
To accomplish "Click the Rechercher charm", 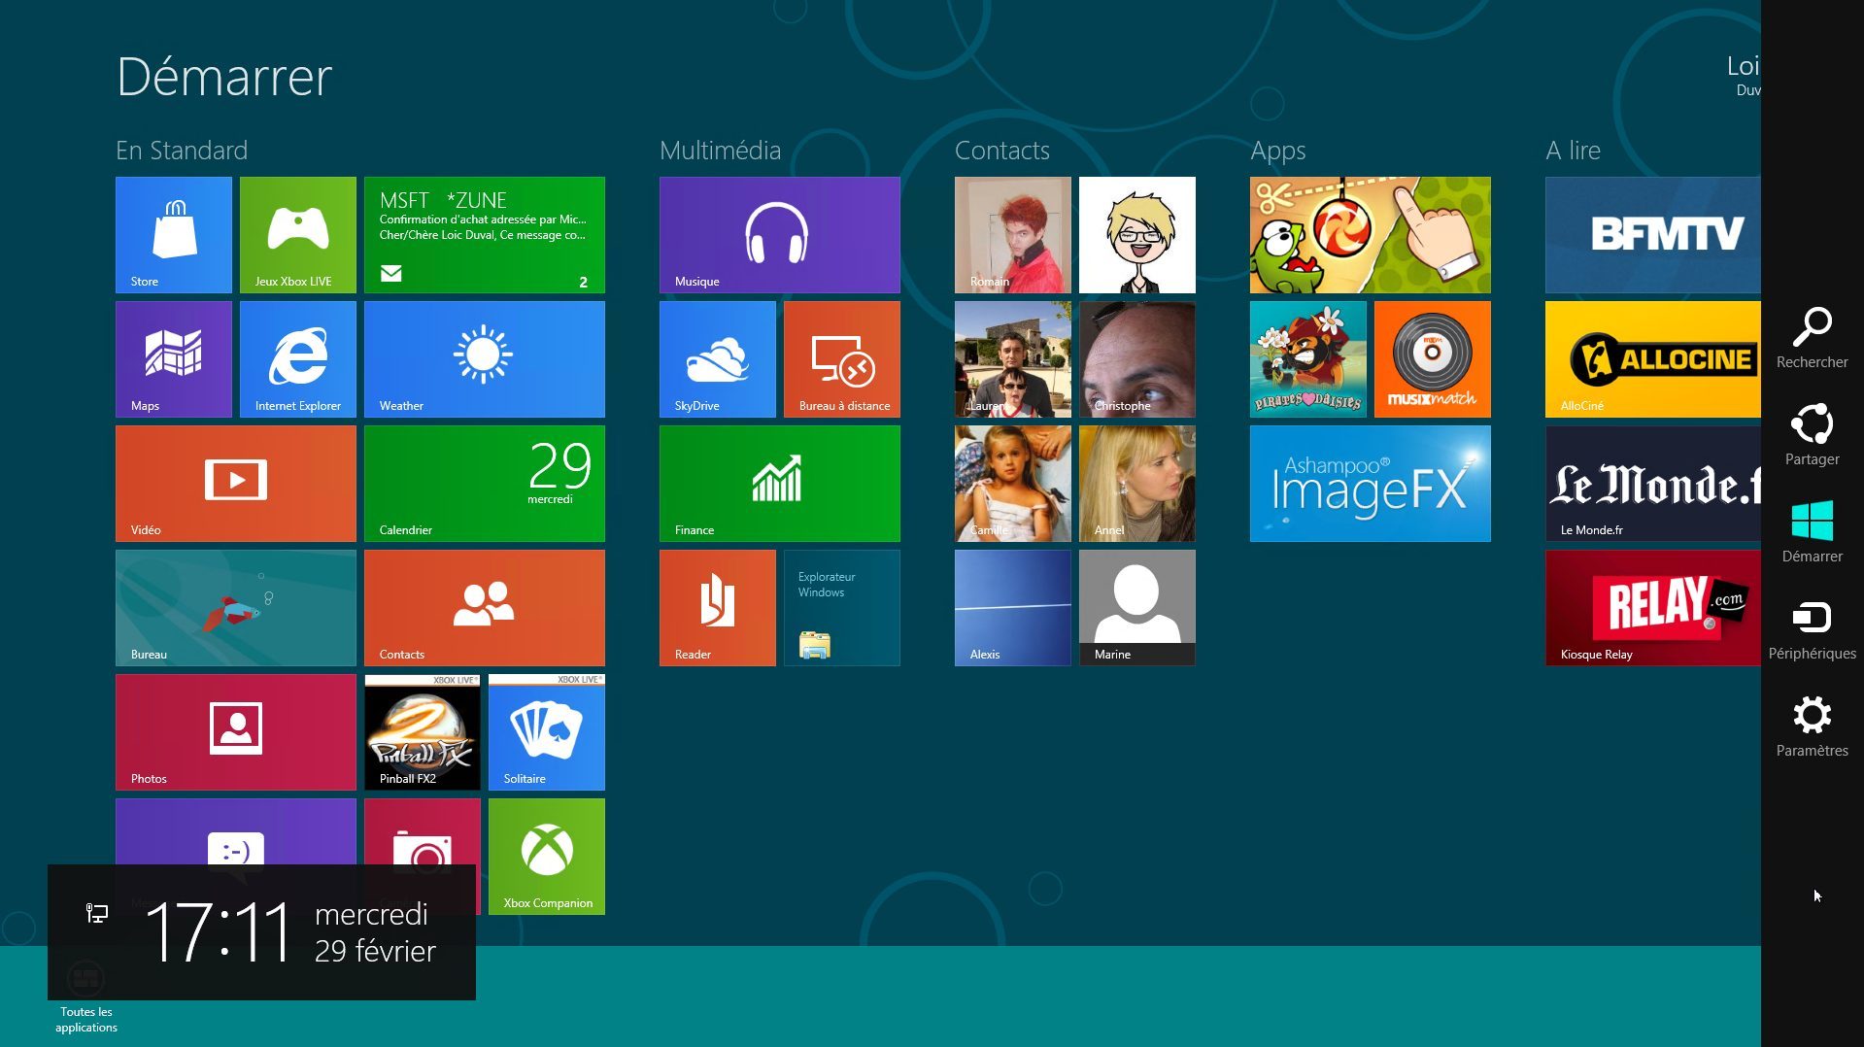I will point(1812,337).
